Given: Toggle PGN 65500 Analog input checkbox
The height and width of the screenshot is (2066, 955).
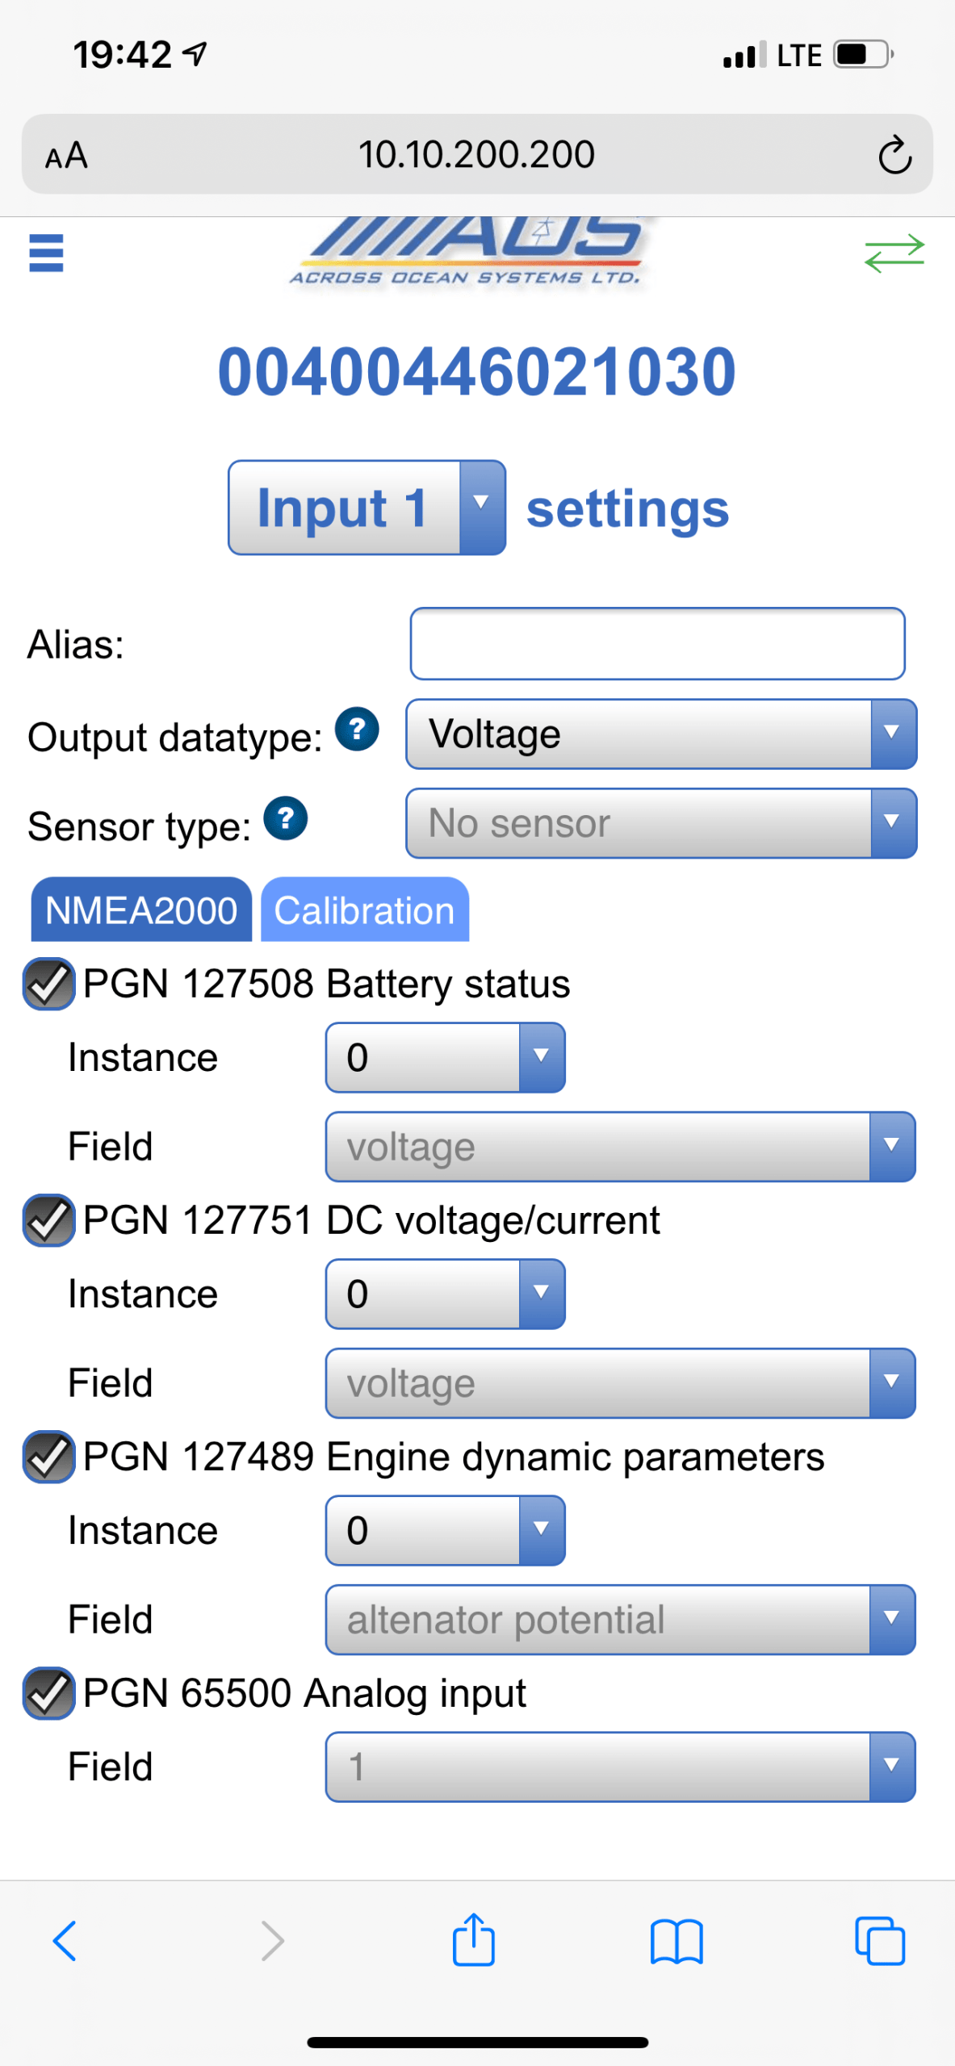Looking at the screenshot, I should (48, 1693).
